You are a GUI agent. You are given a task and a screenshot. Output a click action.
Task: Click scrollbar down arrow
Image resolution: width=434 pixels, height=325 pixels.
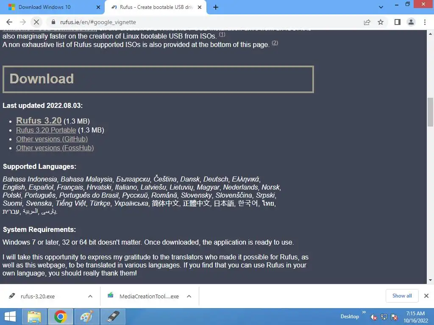[x=430, y=280]
